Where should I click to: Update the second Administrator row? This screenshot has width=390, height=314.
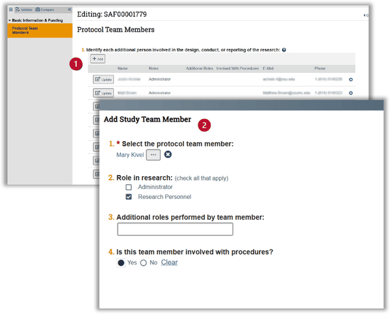(103, 93)
